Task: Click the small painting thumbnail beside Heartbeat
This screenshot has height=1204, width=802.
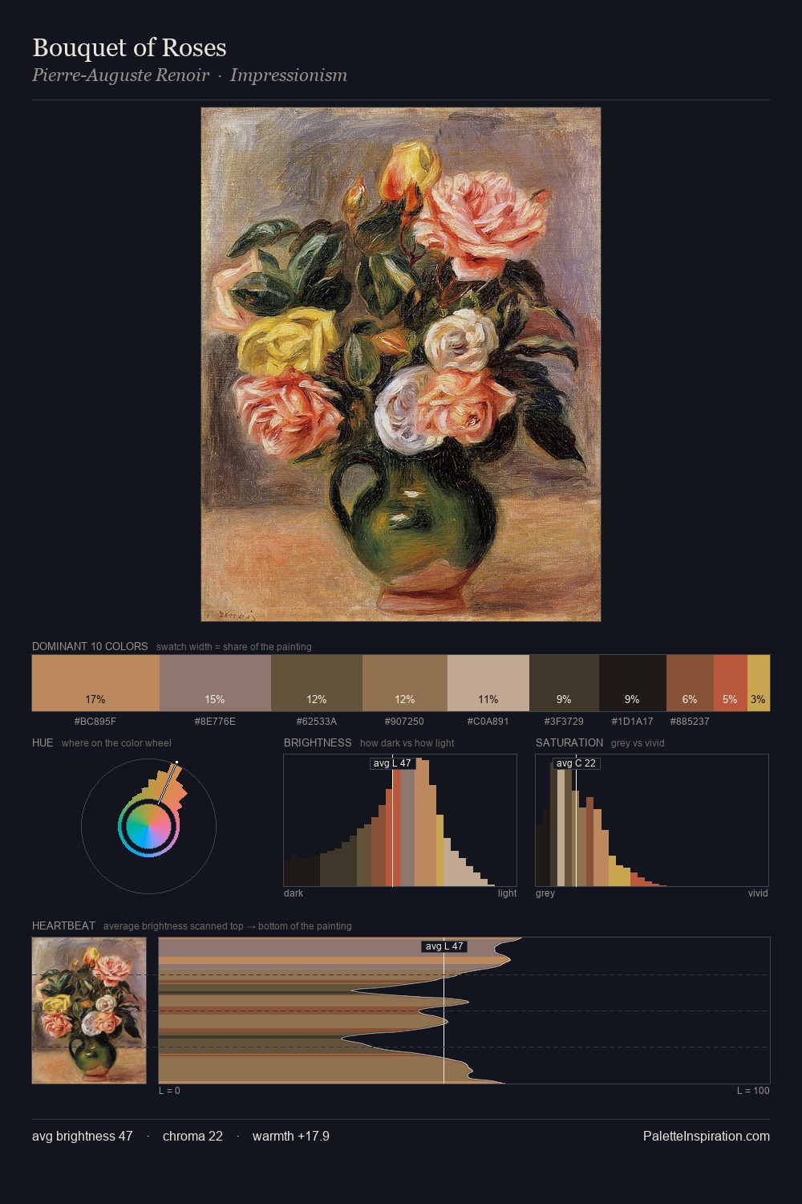Action: pyautogui.click(x=89, y=1011)
